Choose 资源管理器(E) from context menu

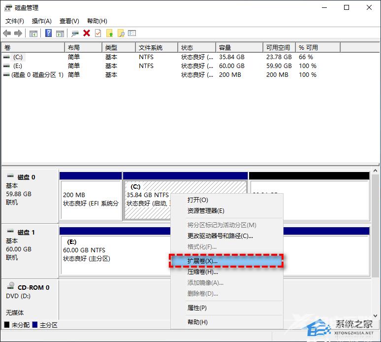point(227,211)
